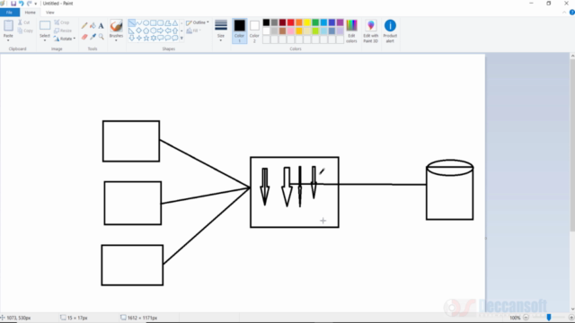Choose the Brushes tool icon

point(116,26)
